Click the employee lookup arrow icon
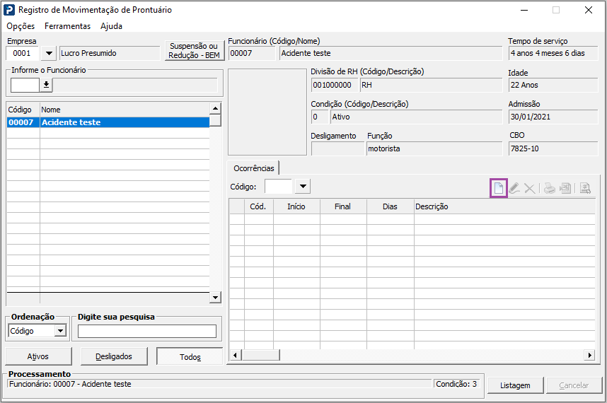Image resolution: width=607 pixels, height=403 pixels. pyautogui.click(x=46, y=85)
